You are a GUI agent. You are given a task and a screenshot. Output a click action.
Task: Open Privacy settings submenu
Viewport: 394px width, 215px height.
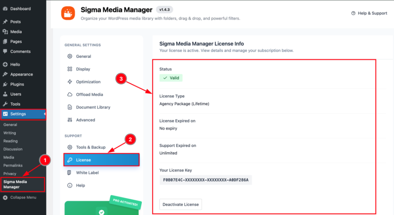10,173
